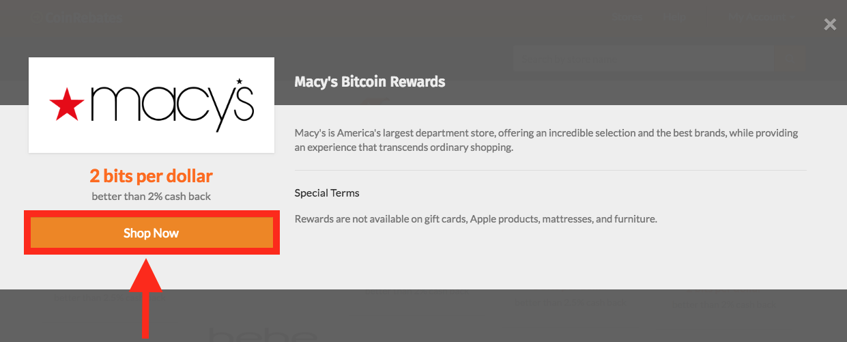Click the 2 bits per dollar rate
Screen dimensions: 847x342
coord(151,176)
